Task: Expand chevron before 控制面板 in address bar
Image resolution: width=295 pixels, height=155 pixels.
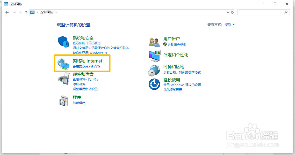Action: 37,12
